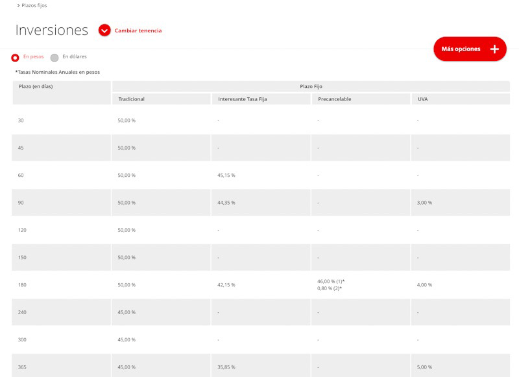
Task: Click the Inversiones page heading
Action: 51,30
